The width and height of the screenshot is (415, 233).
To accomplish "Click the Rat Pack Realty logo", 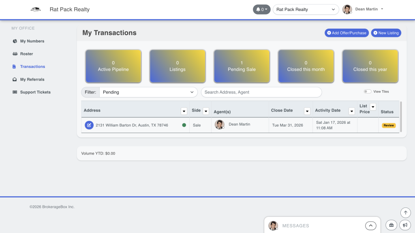I will click(36, 9).
